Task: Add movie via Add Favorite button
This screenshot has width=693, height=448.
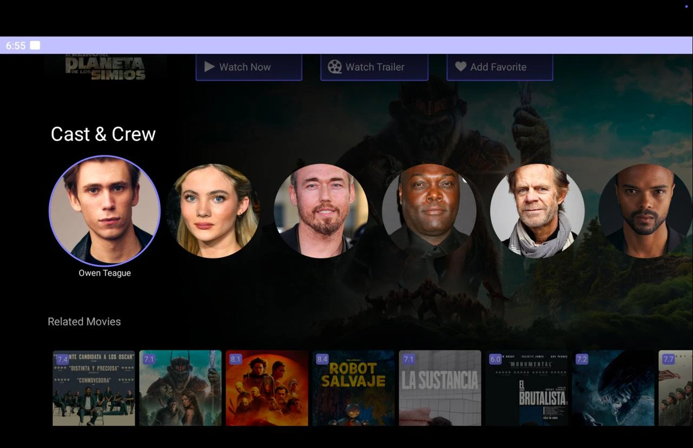Action: [500, 67]
